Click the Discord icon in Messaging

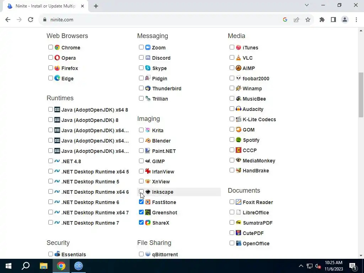148,58
